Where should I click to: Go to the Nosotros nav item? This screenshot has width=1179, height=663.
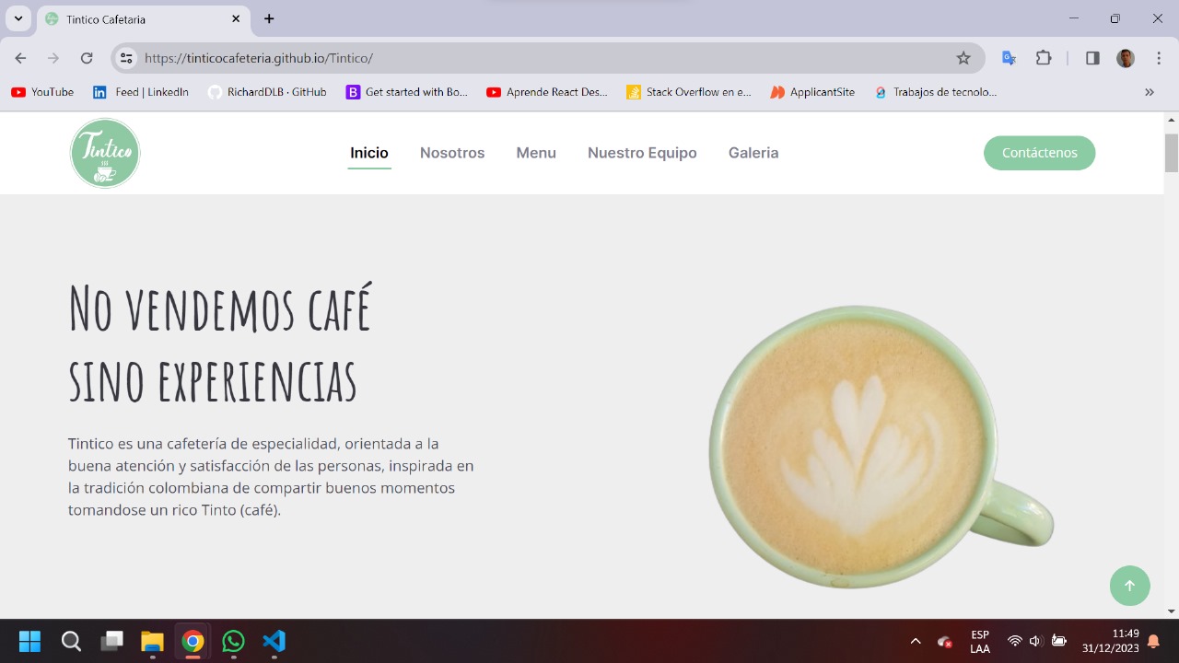click(x=452, y=153)
